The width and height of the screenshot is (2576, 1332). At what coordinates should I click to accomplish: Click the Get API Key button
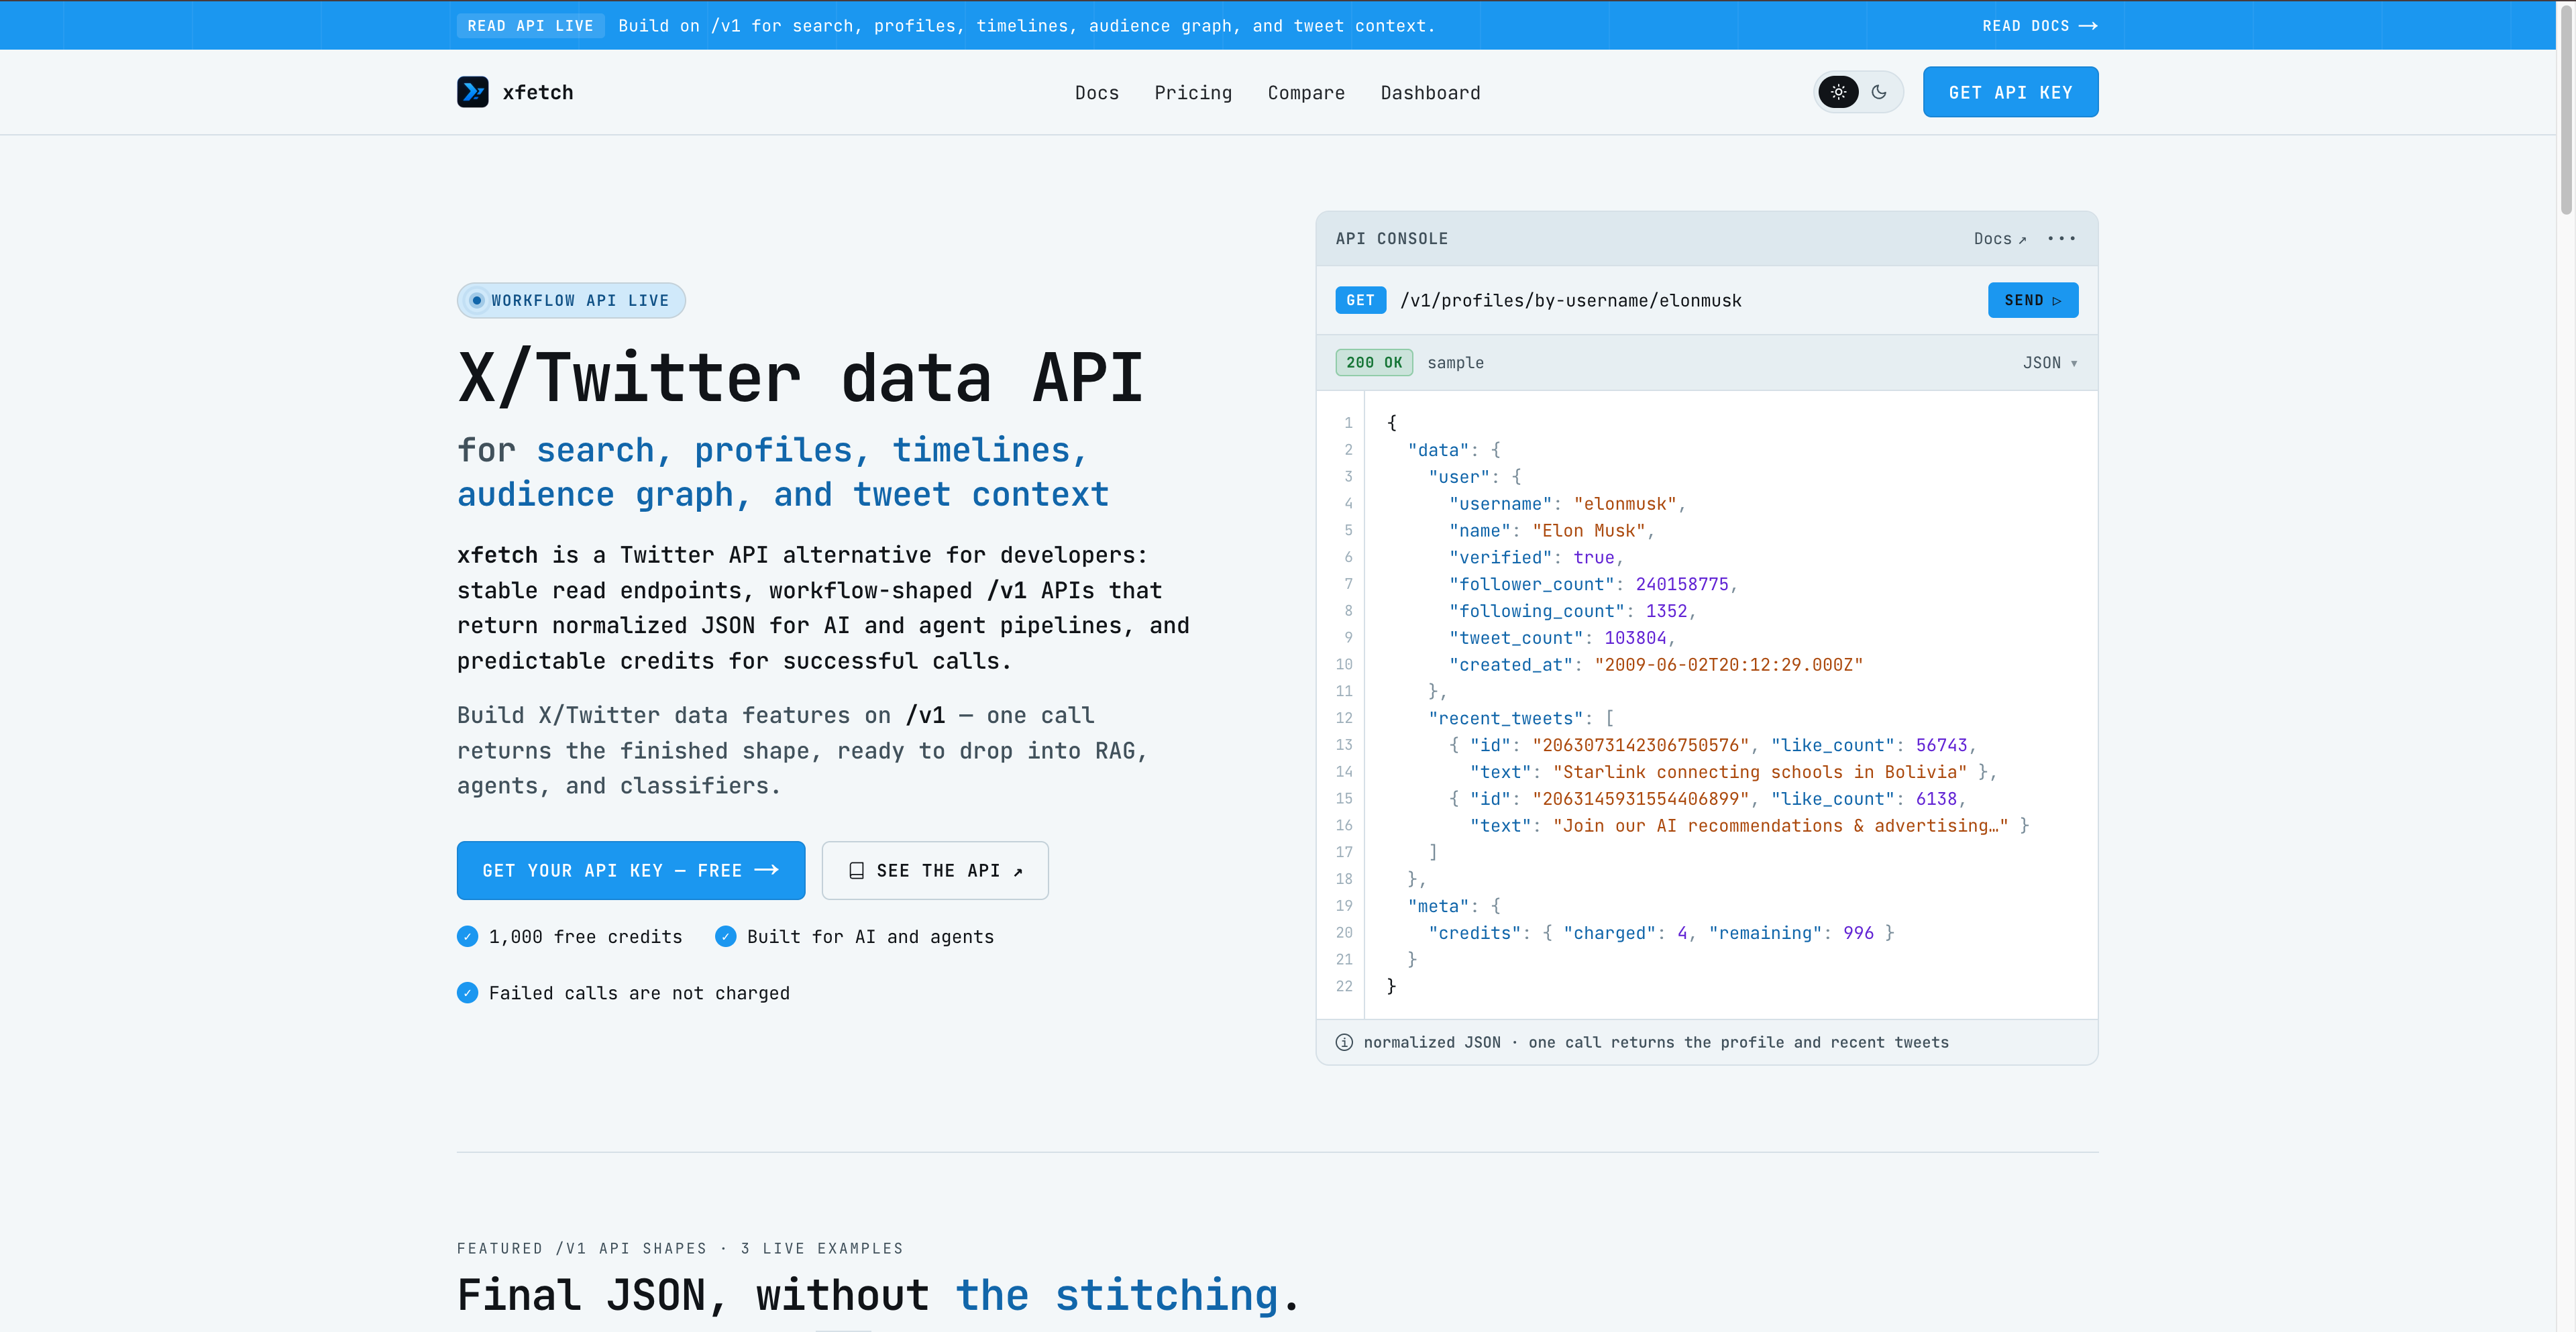click(x=2010, y=92)
